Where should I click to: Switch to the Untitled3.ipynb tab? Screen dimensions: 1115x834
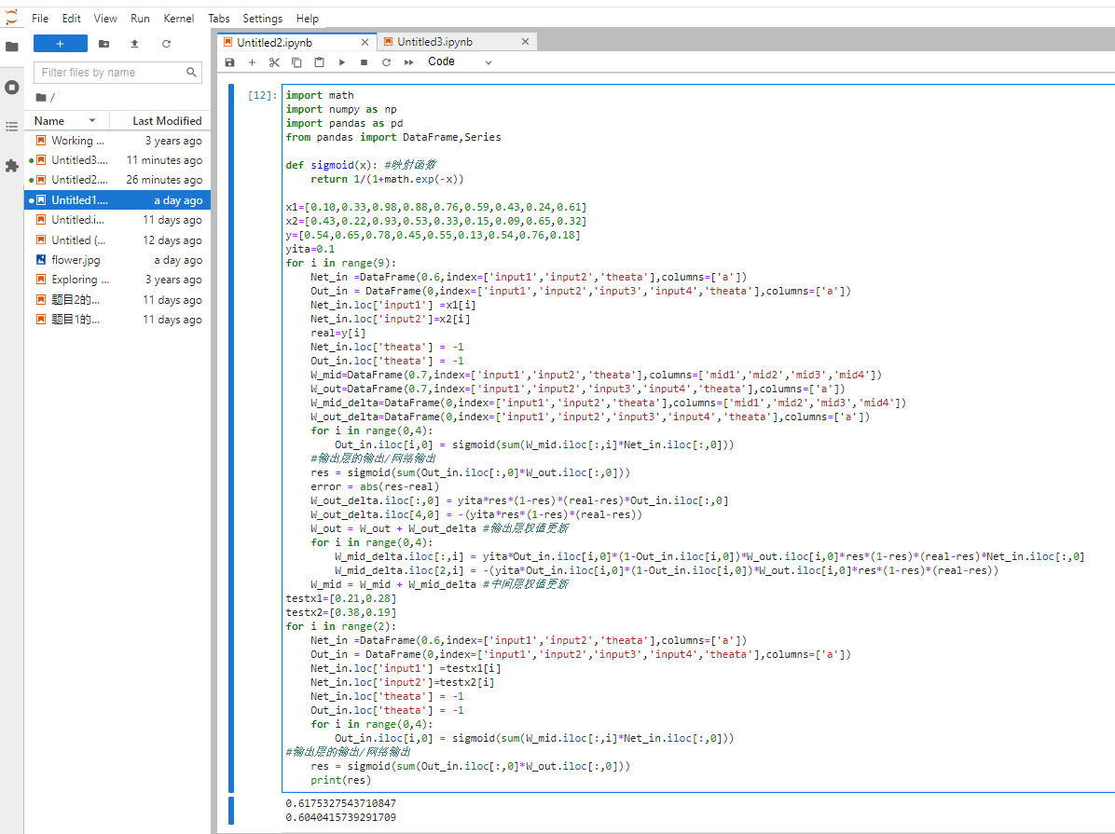click(x=434, y=42)
